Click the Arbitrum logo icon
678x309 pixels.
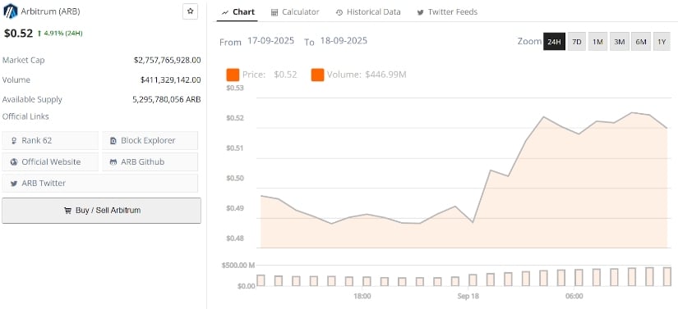point(10,11)
